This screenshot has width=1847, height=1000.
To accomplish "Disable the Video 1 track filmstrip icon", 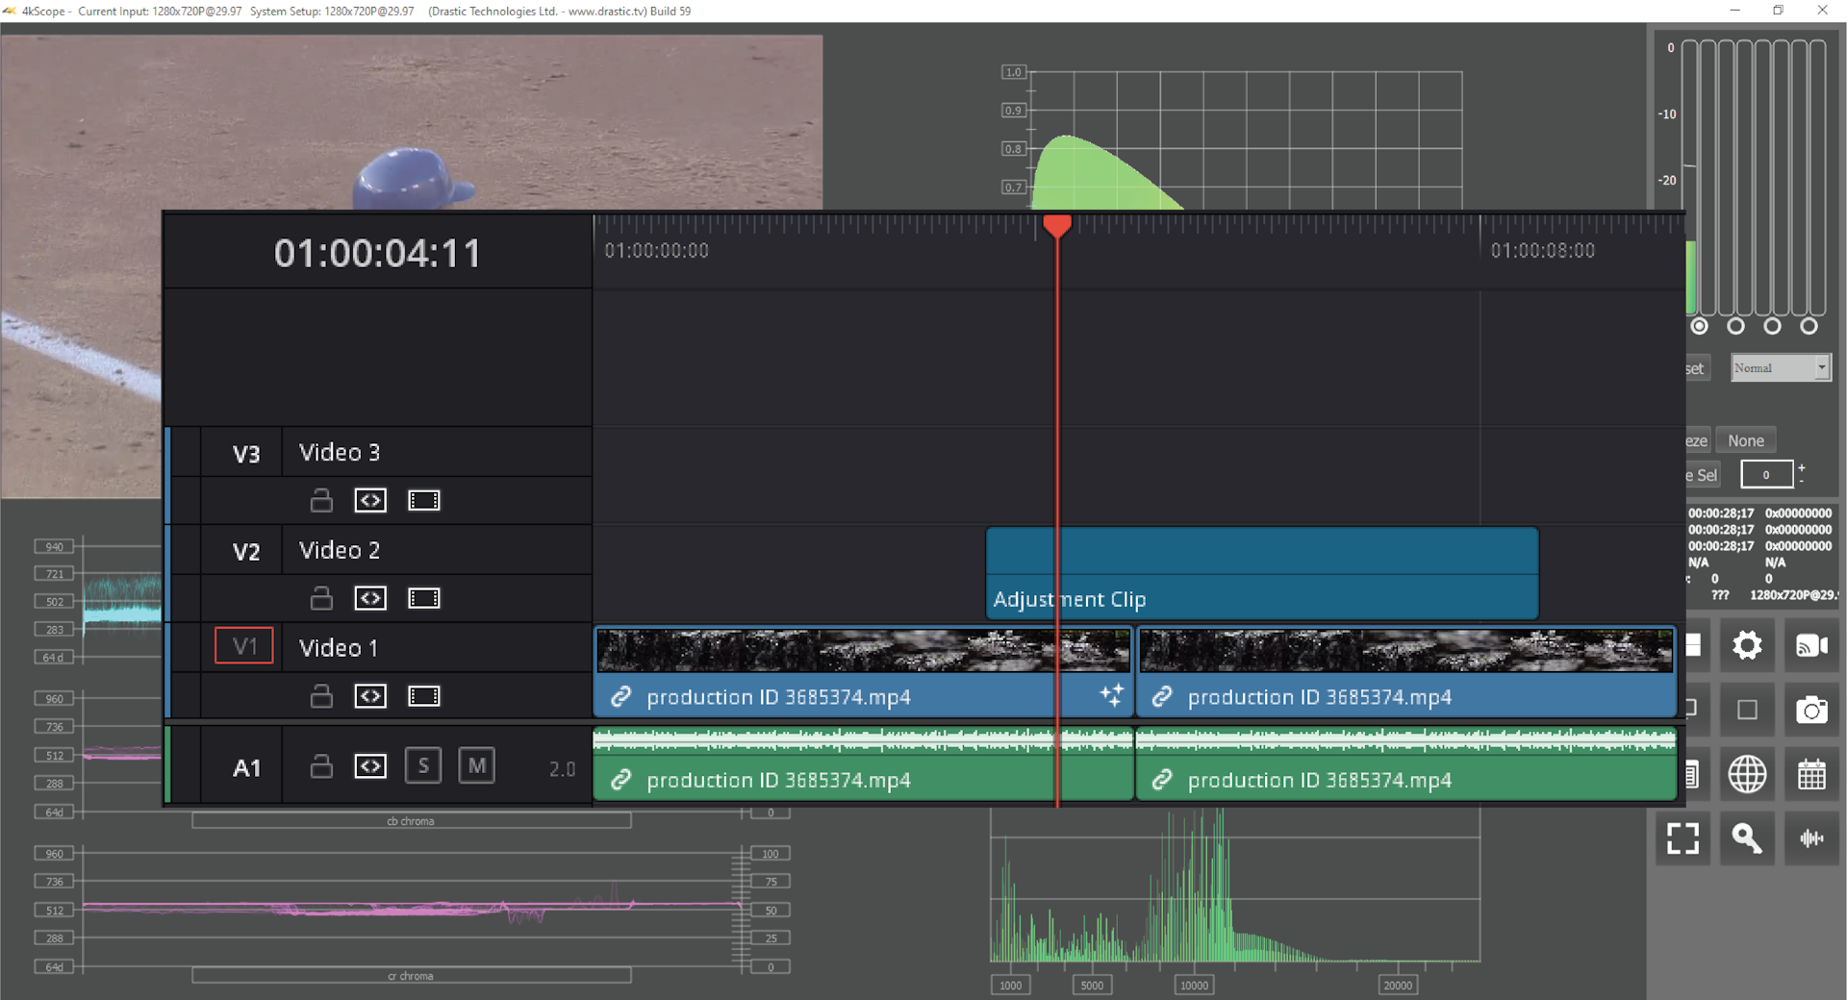I will [424, 696].
